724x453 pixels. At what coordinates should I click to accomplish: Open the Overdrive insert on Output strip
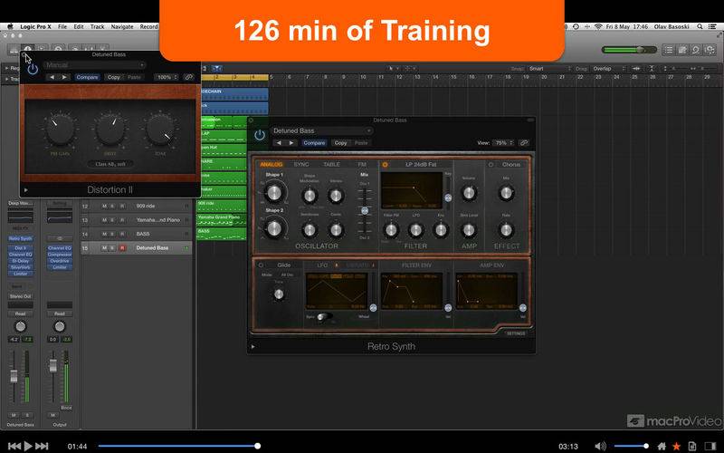tap(60, 261)
